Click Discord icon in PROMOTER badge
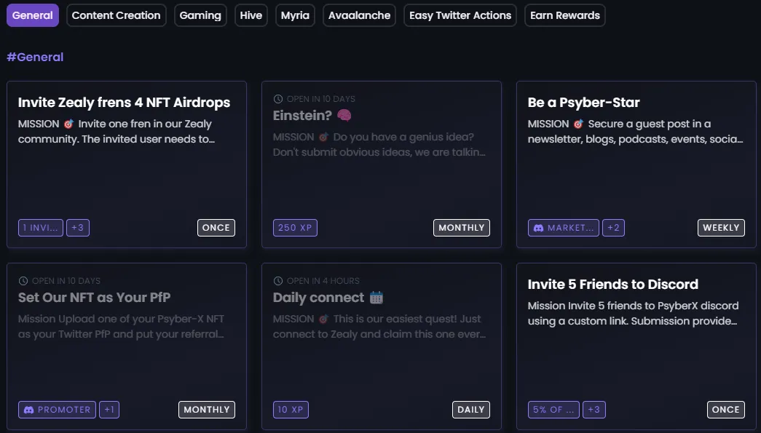Image resolution: width=761 pixels, height=433 pixels. [28, 410]
